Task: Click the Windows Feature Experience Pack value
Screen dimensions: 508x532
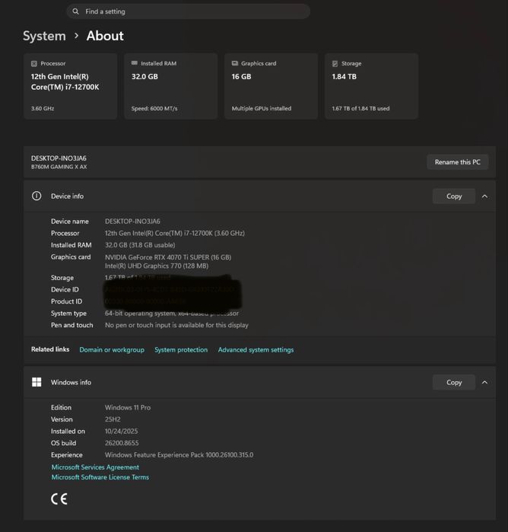Action: tap(179, 455)
